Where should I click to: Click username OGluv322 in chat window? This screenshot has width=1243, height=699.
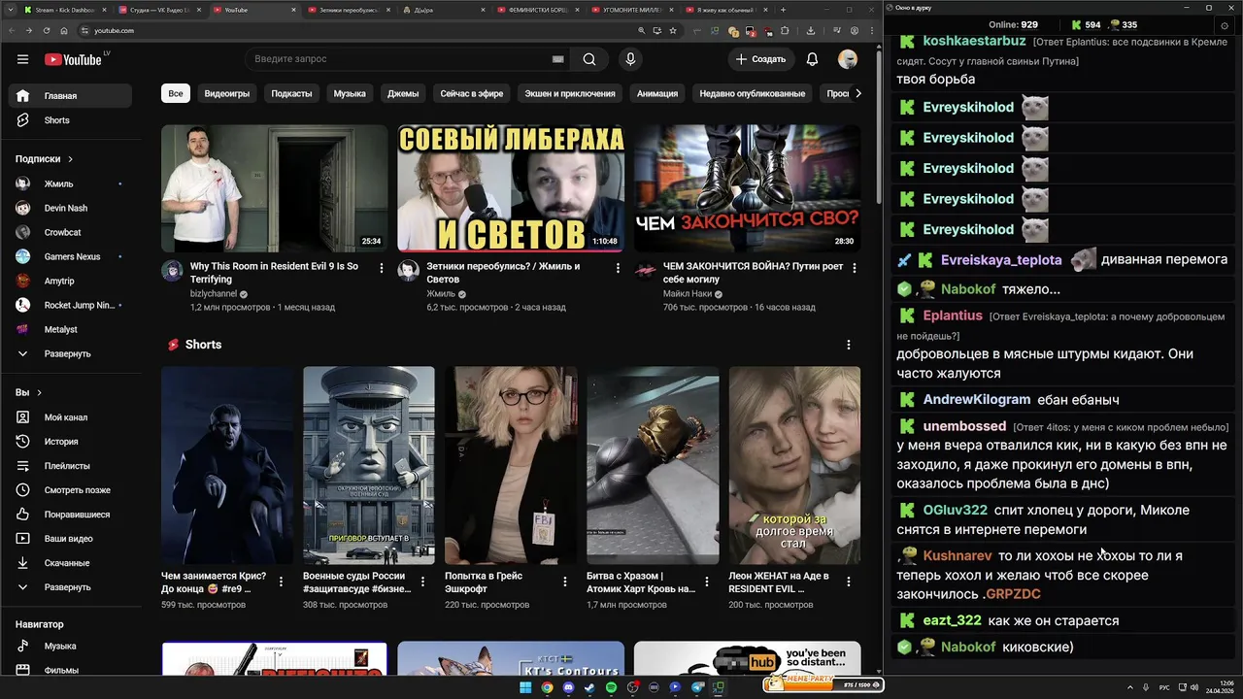pyautogui.click(x=956, y=510)
